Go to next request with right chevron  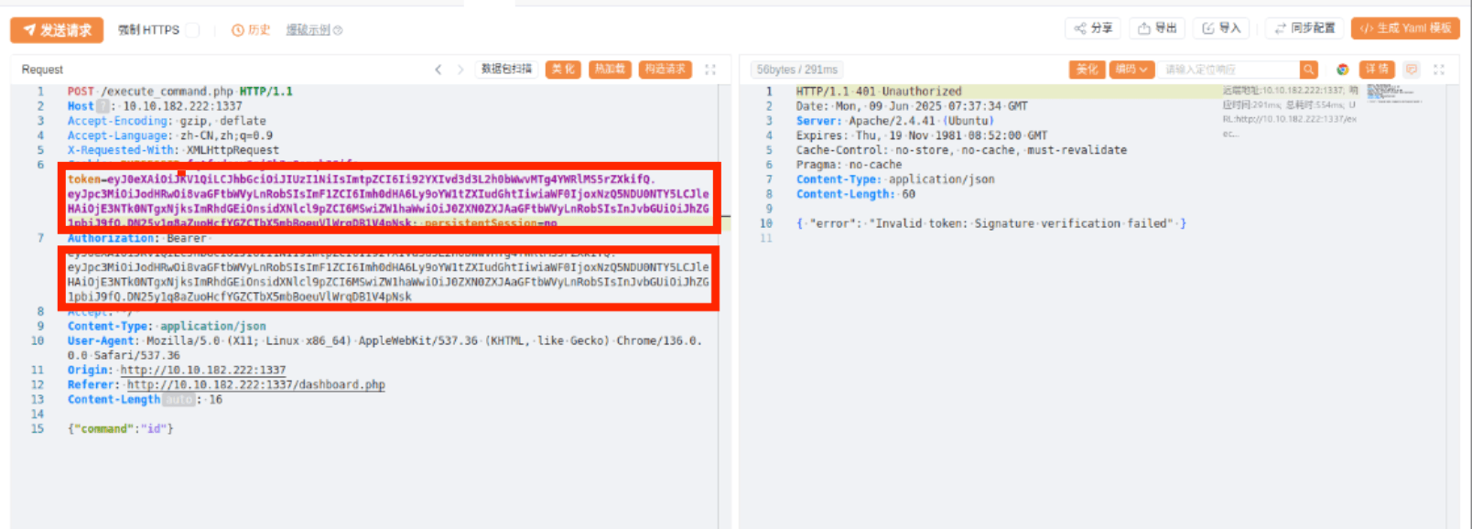click(x=460, y=70)
